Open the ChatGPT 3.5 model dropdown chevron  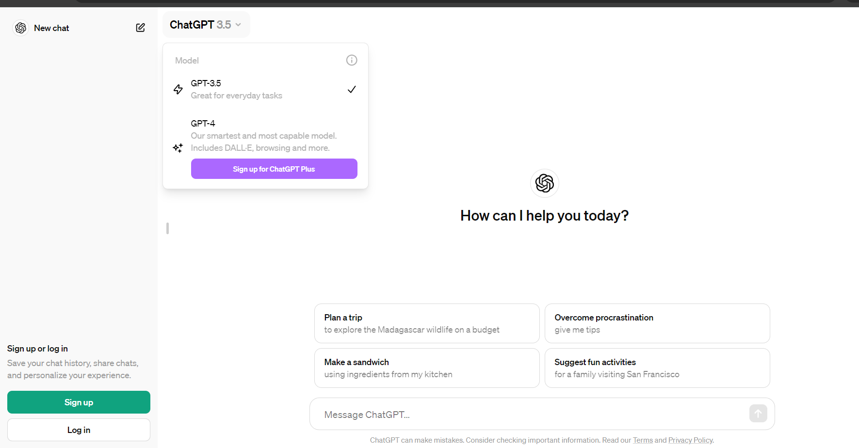pos(238,24)
